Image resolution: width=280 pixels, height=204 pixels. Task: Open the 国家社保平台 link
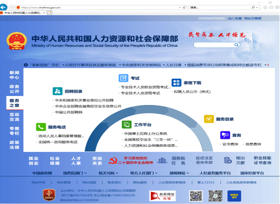point(252,173)
